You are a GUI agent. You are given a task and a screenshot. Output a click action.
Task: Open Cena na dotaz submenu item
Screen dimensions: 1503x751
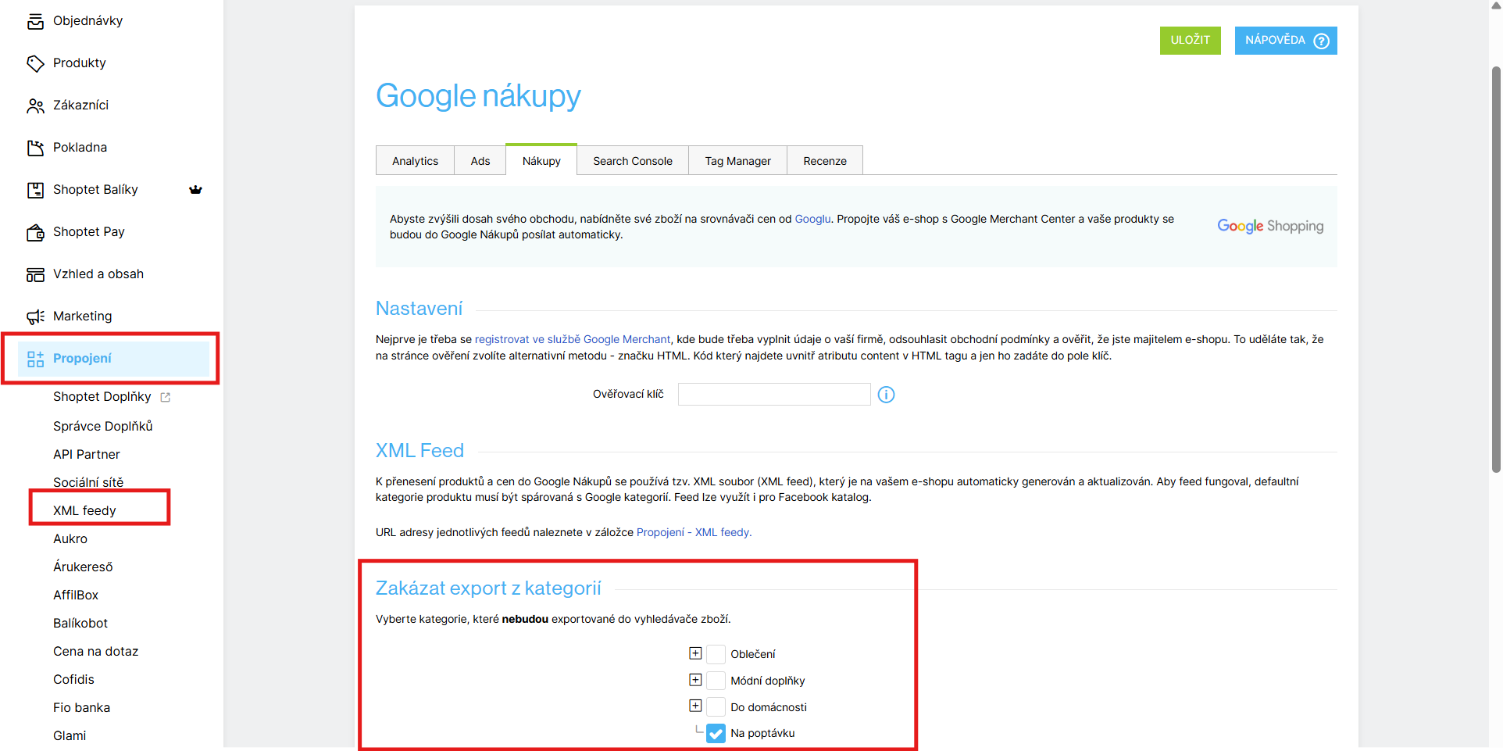95,652
